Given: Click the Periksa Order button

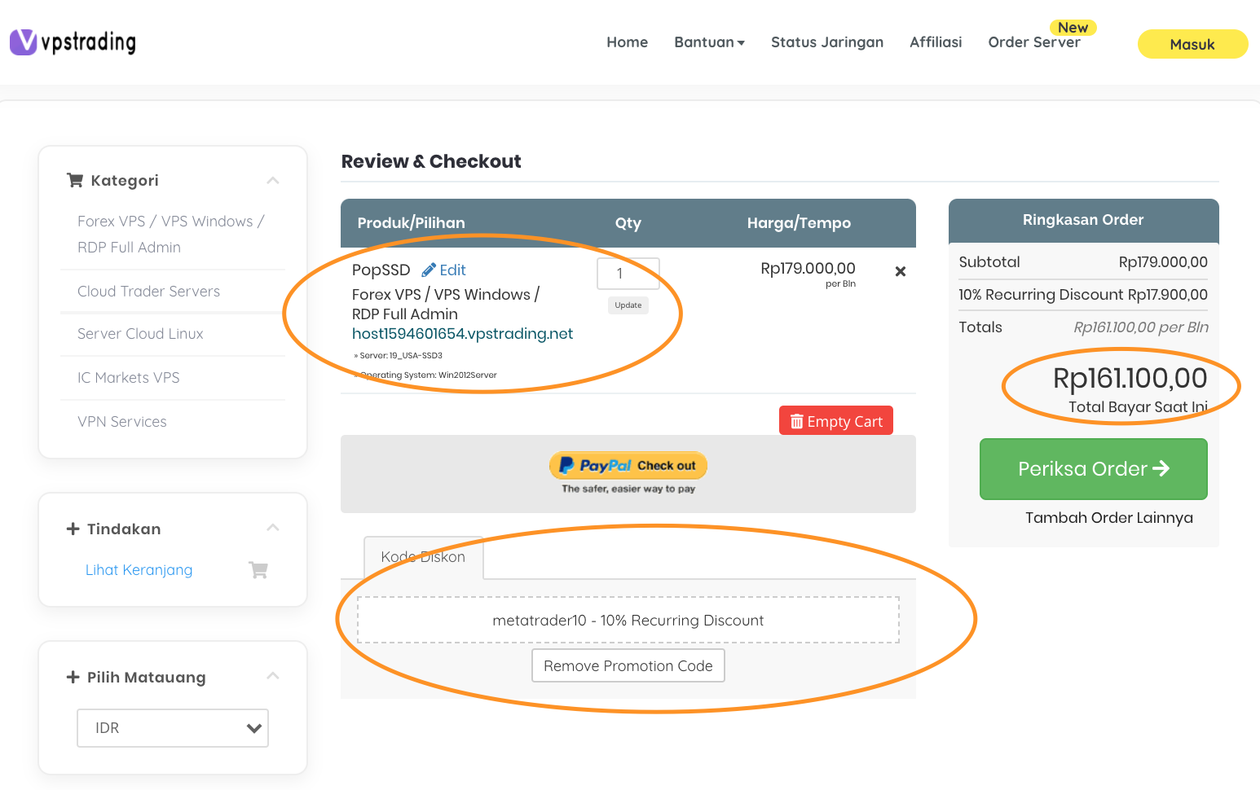Looking at the screenshot, I should pos(1094,469).
